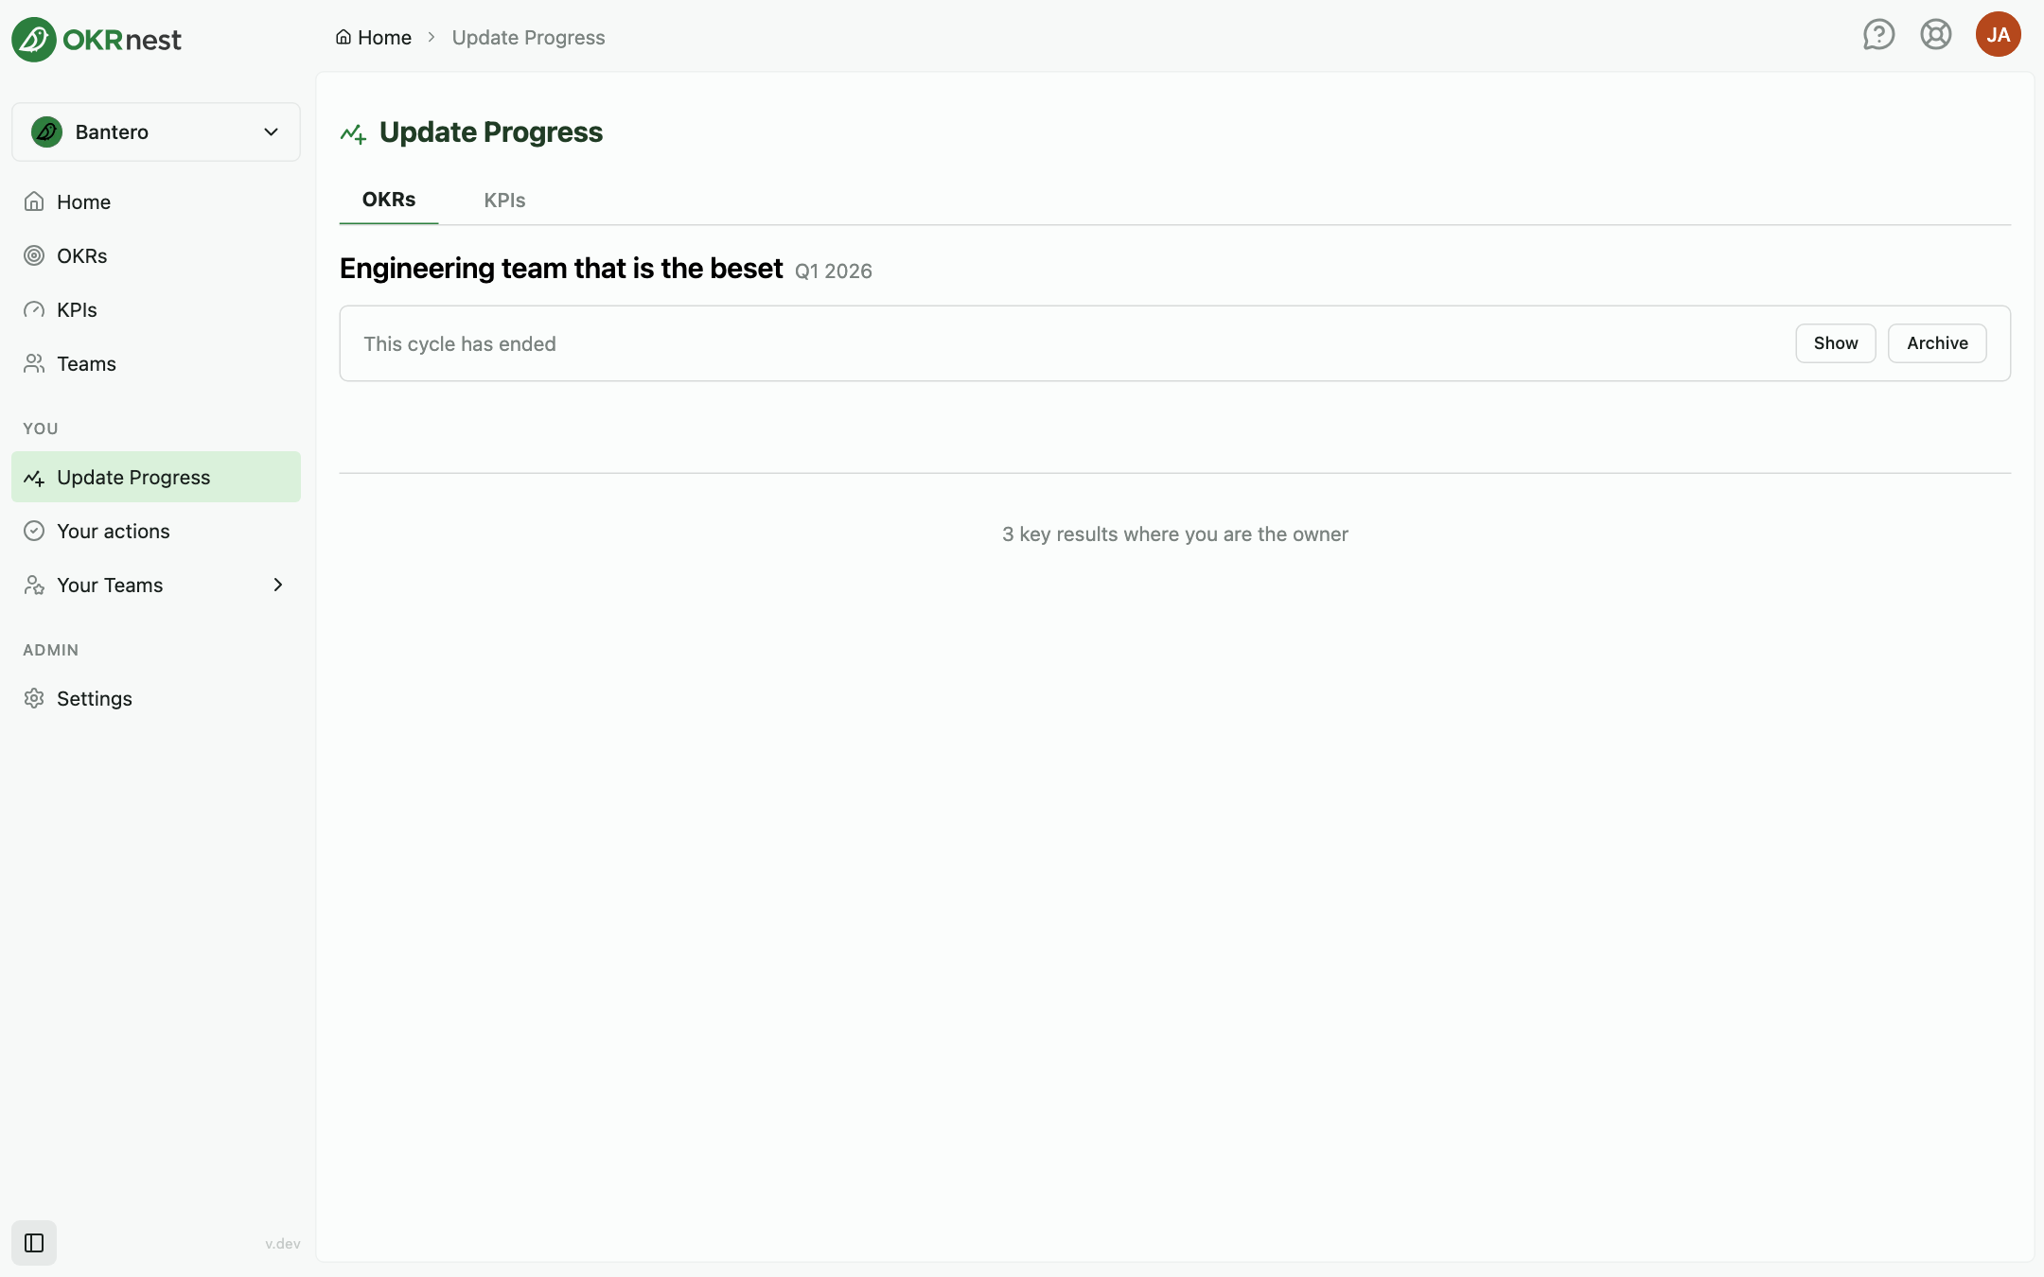The height and width of the screenshot is (1277, 2044).
Task: Click the v.dev version label
Action: point(283,1244)
